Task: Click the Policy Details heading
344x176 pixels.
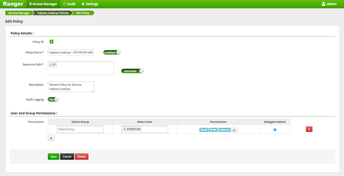Action: pyautogui.click(x=22, y=33)
